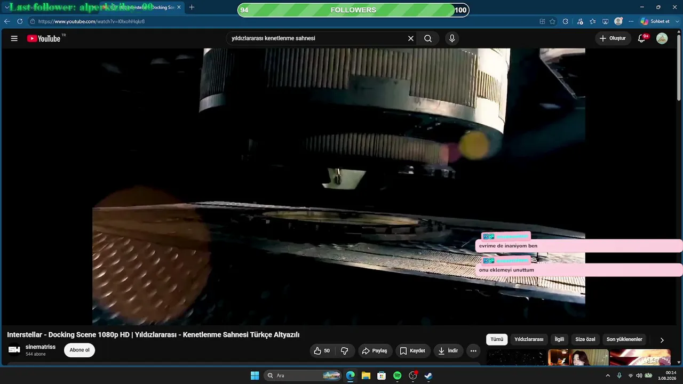Click the video player to pause
Image resolution: width=683 pixels, height=384 pixels.
pos(339,187)
